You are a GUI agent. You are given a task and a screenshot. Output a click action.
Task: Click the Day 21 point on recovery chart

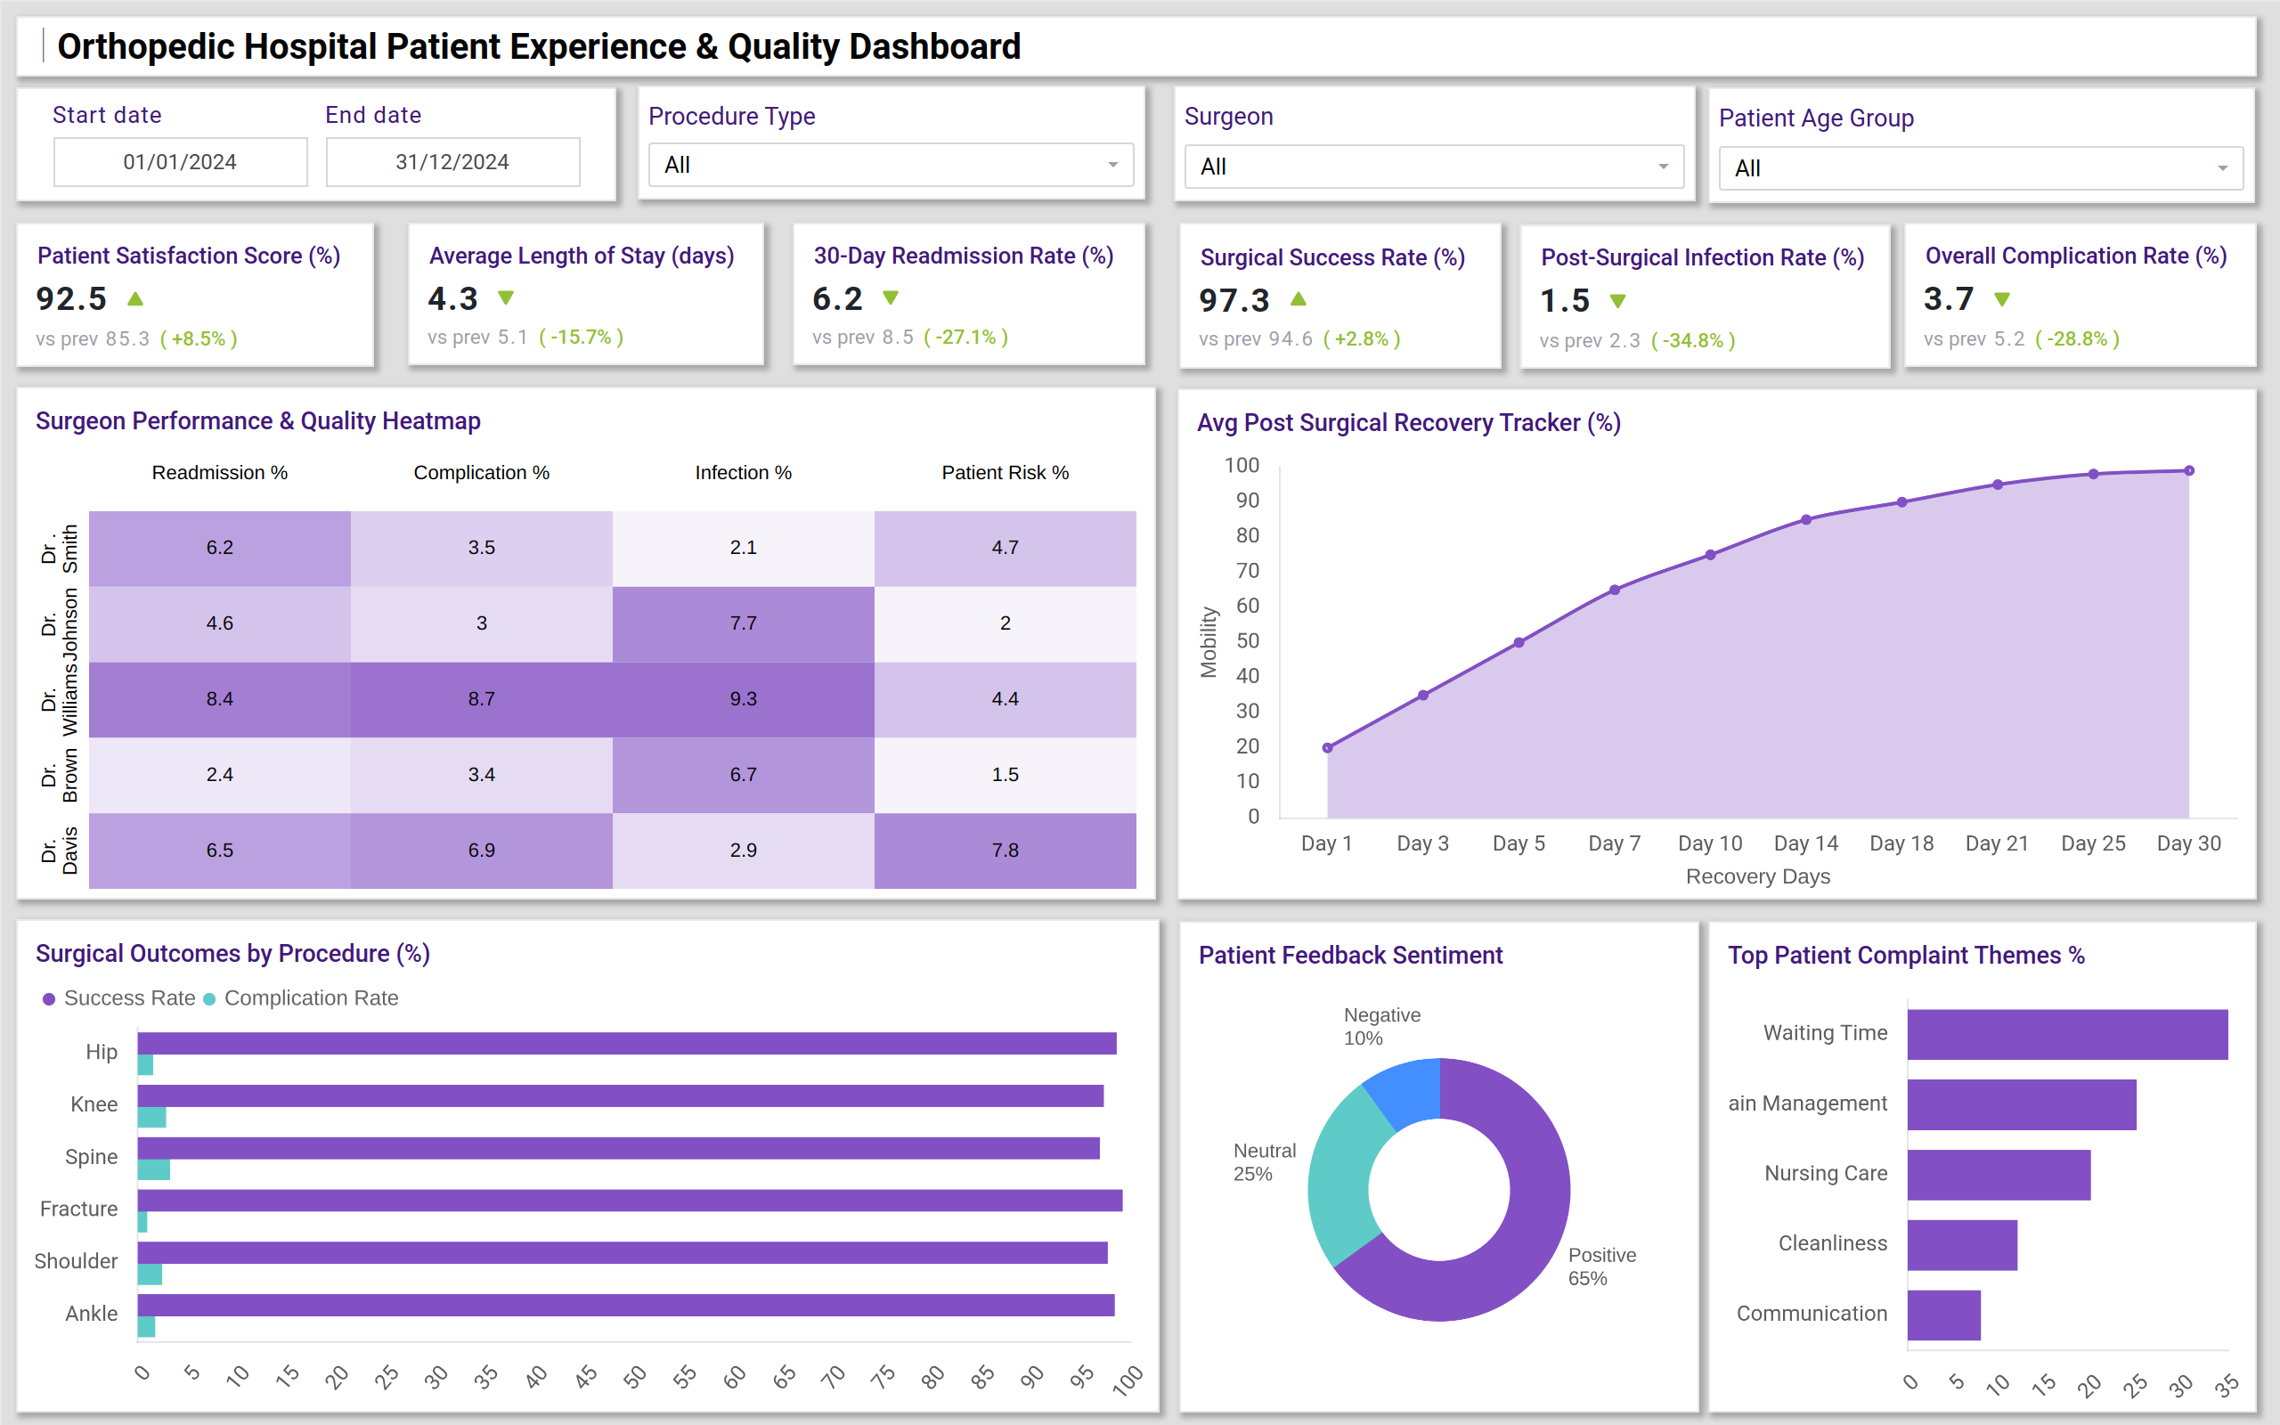pos(1998,484)
